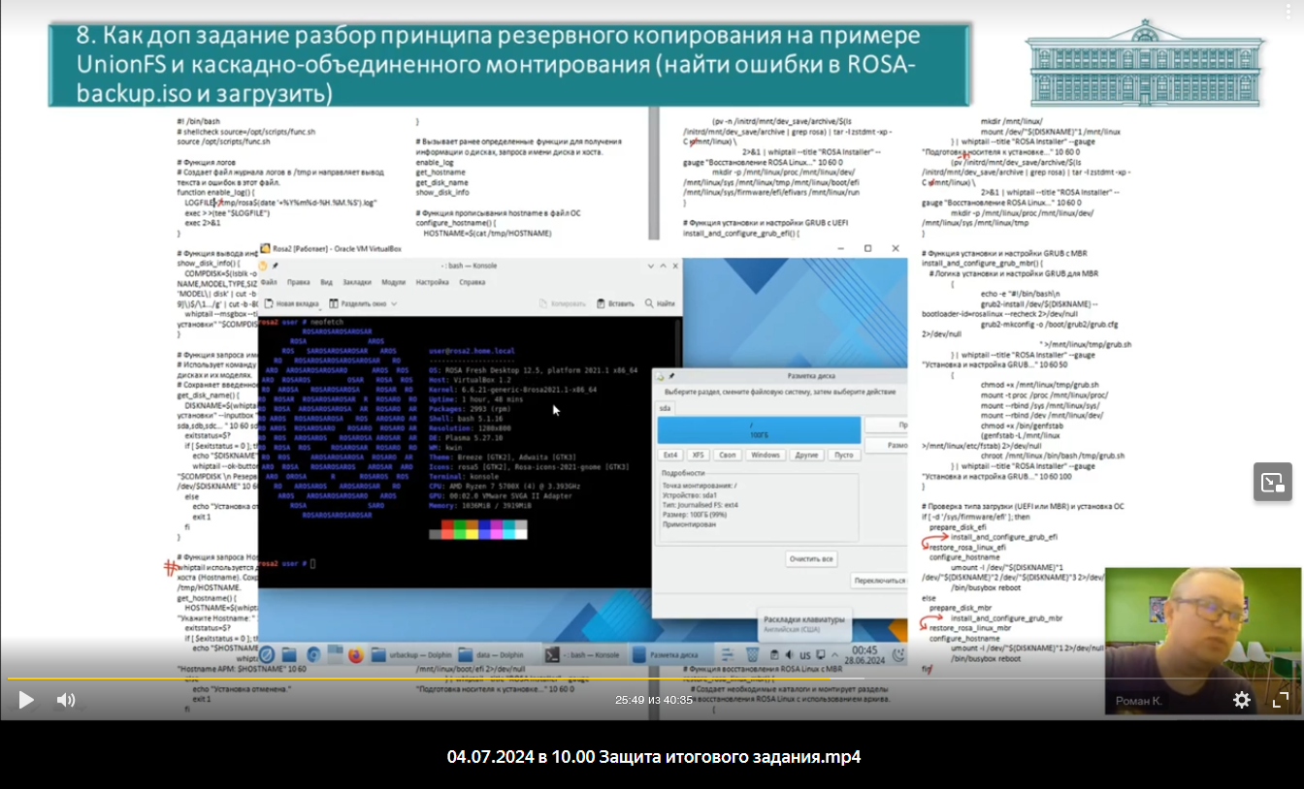Click the taskbar clock showing 00:45
This screenshot has height=789, width=1304.
coord(864,655)
